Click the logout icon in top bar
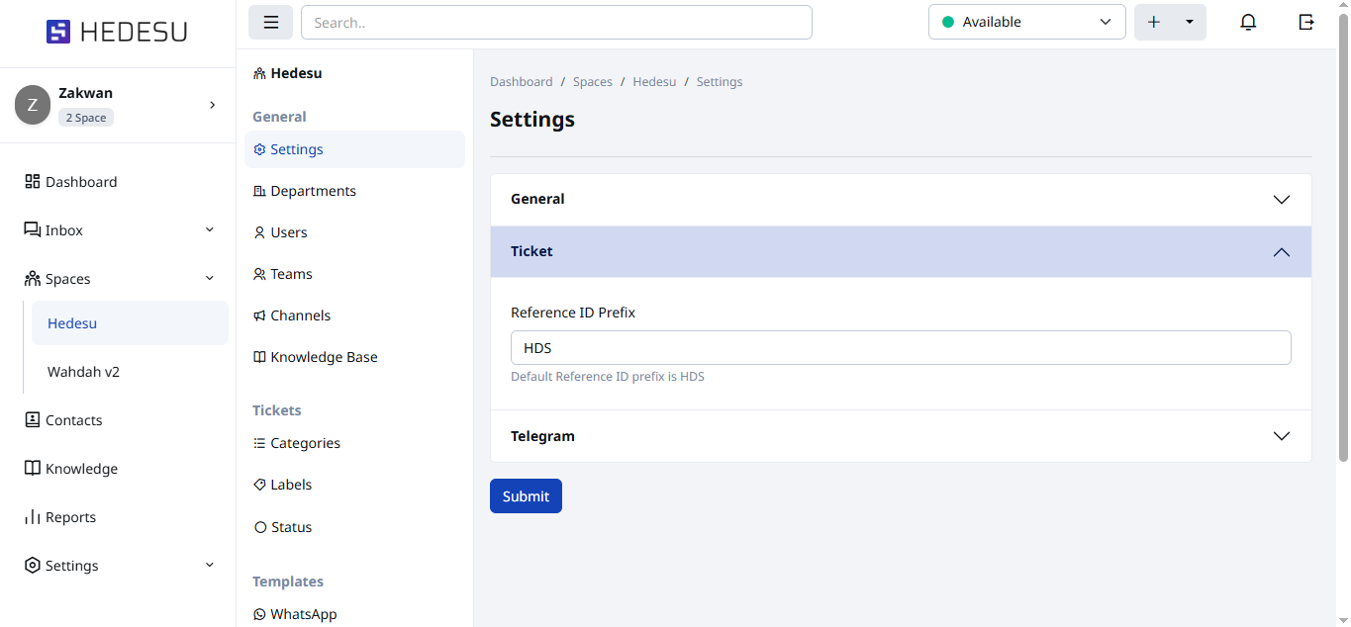 tap(1306, 22)
